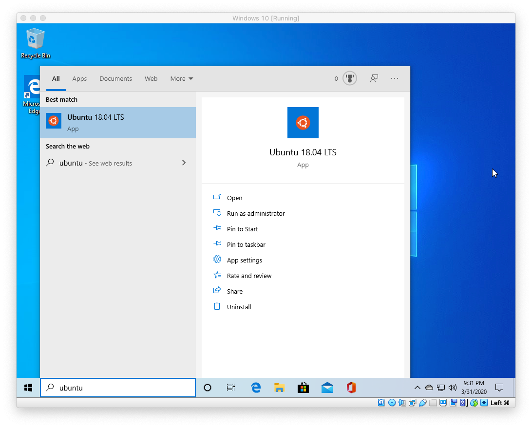Click the Windows Start button
The image size is (532, 428).
coord(28,388)
